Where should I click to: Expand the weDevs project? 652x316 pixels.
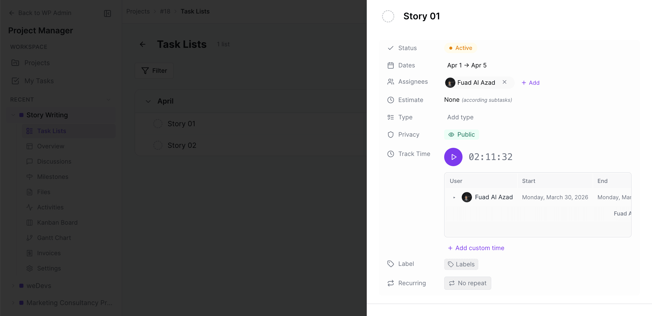point(13,285)
